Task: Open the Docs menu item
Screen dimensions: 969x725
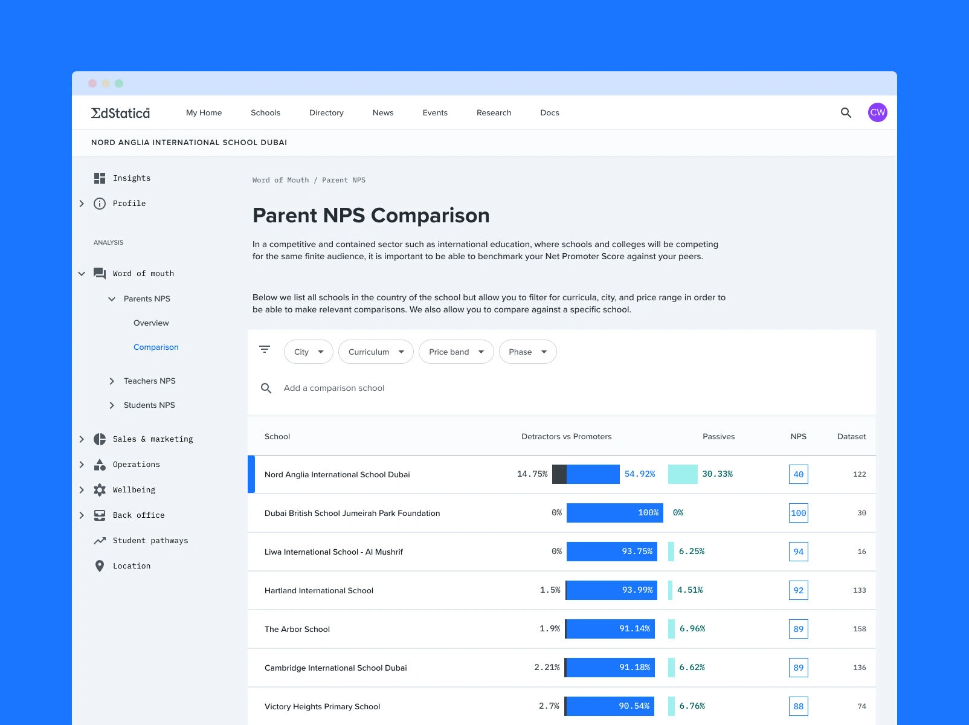Action: [x=550, y=112]
